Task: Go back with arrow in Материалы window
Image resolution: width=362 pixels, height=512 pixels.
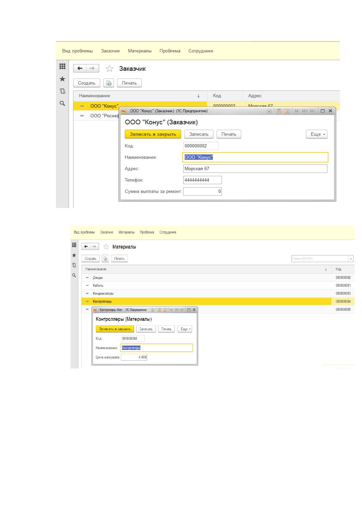Action: 86,247
